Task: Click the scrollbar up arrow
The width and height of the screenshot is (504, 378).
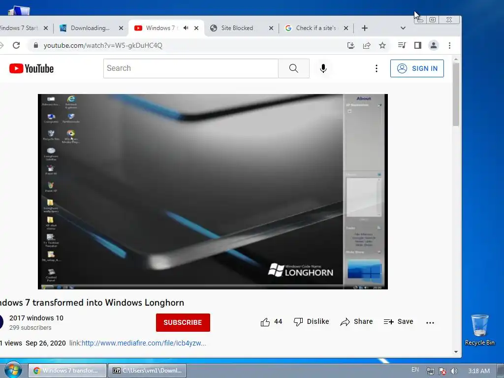Action: [x=456, y=60]
